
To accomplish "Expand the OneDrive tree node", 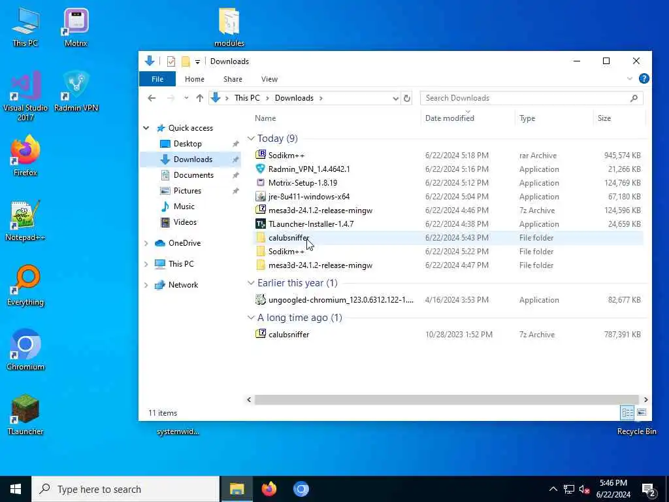I will [146, 243].
